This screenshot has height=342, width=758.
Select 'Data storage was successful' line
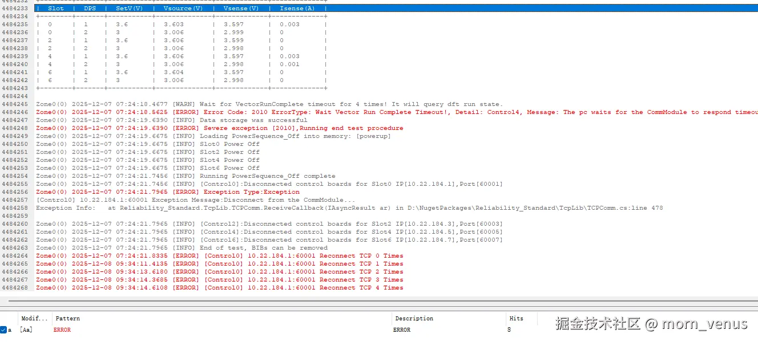tap(172, 120)
